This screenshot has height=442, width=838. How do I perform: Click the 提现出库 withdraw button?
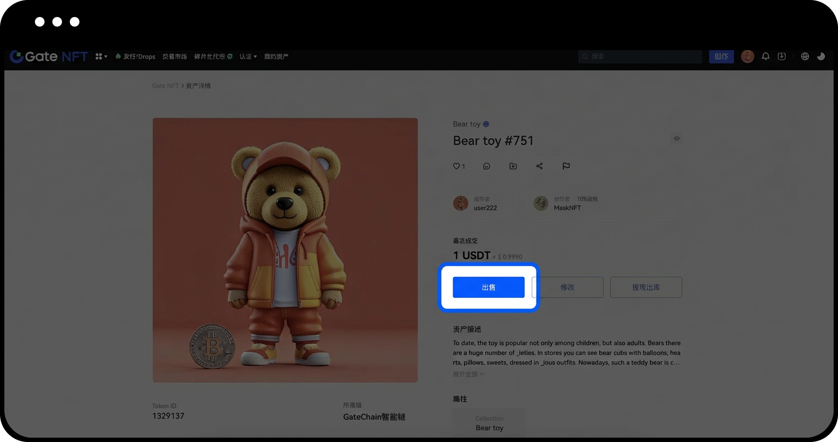pyautogui.click(x=646, y=287)
